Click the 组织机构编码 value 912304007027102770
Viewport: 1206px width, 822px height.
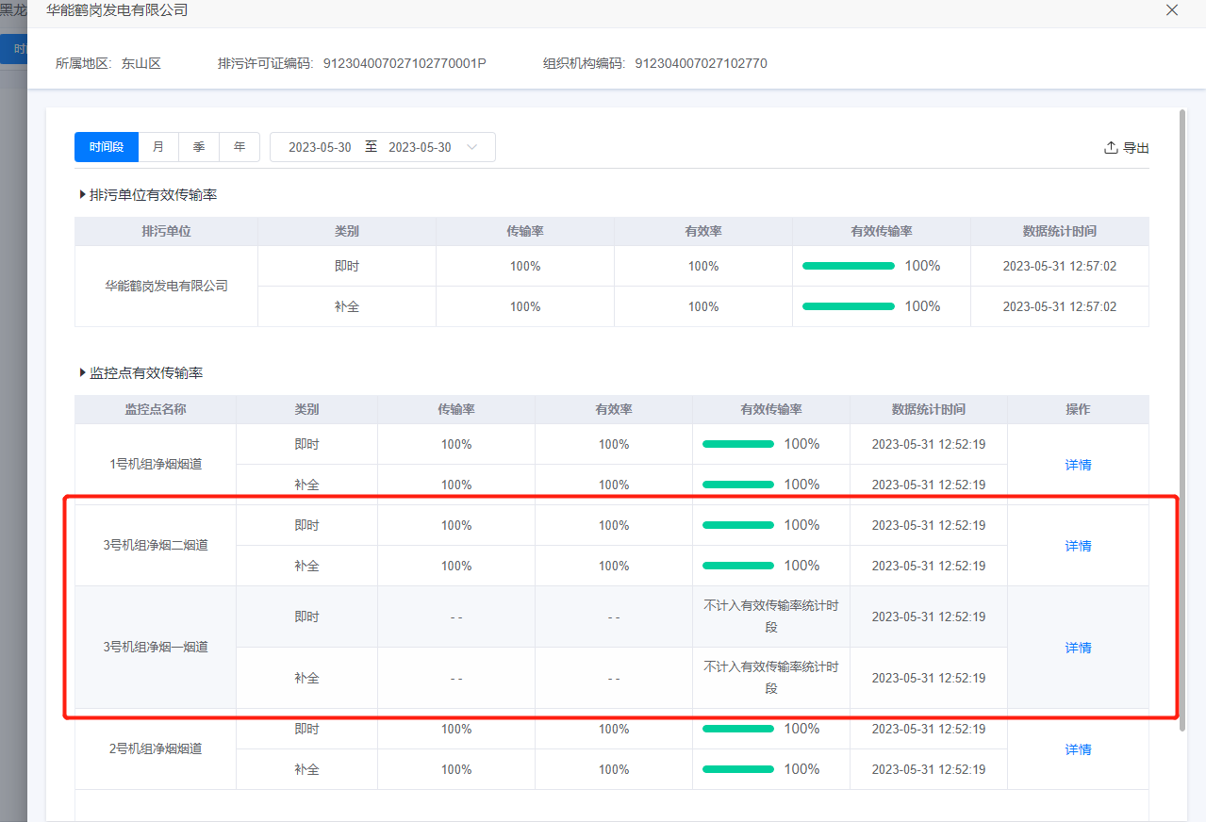click(x=701, y=63)
